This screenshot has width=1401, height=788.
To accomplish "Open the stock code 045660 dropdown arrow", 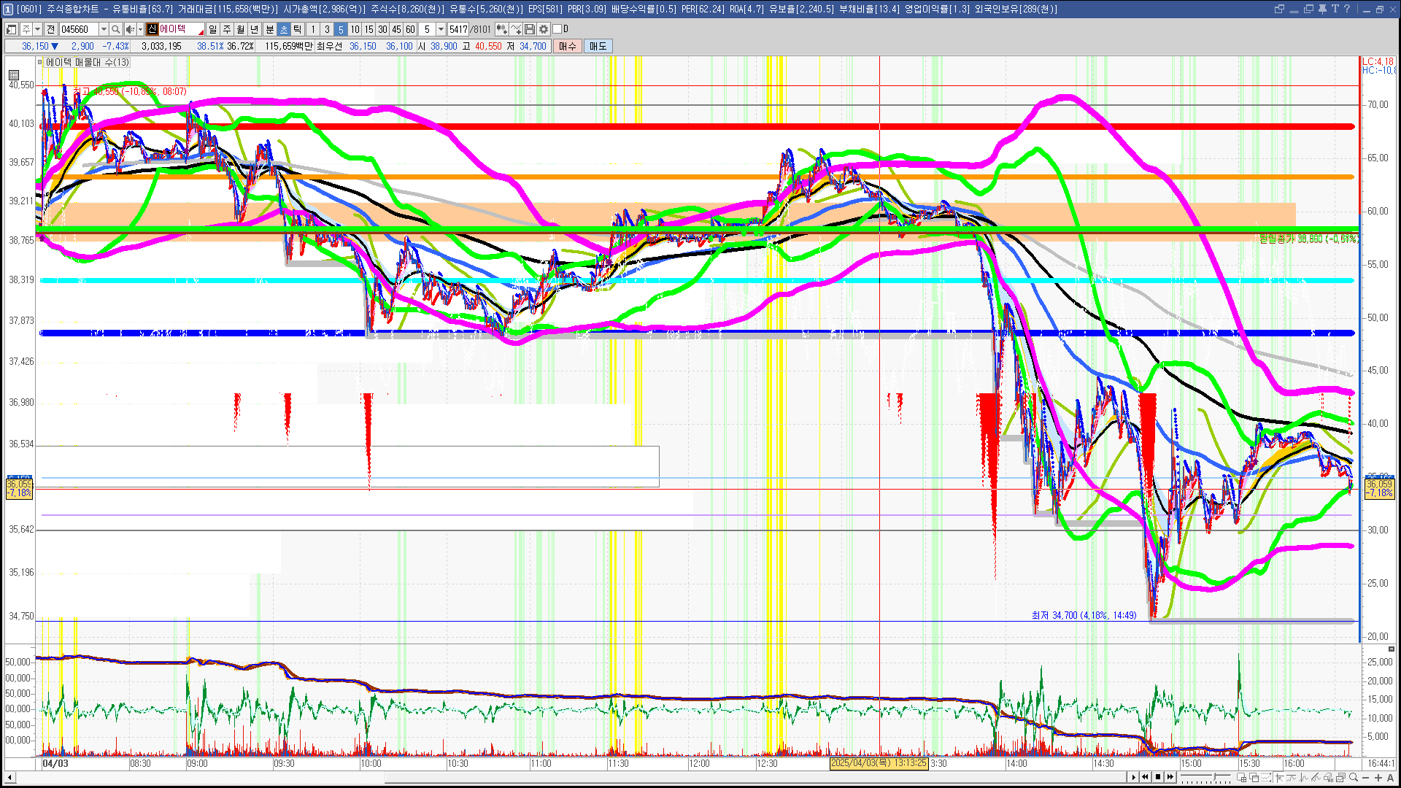I will (104, 29).
